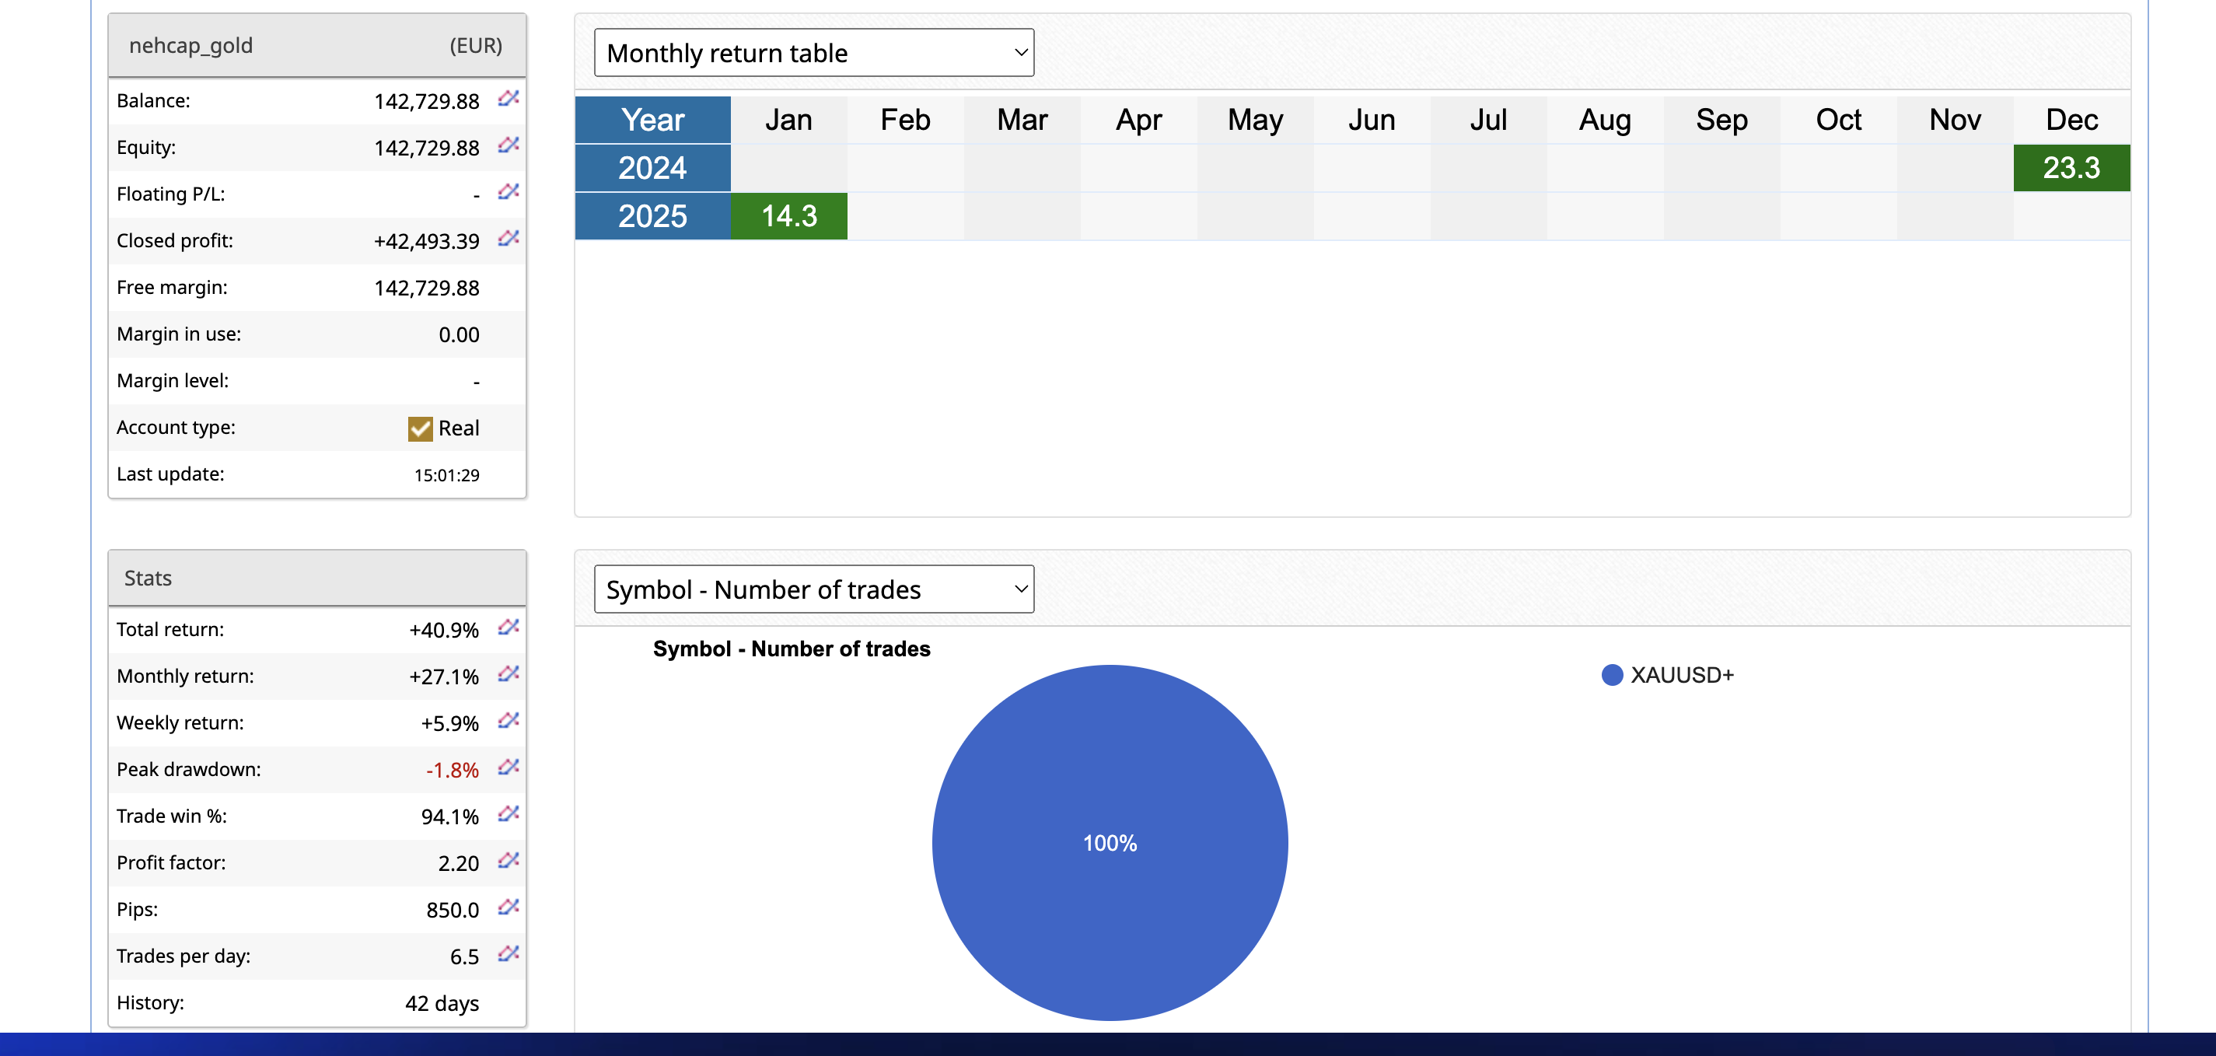Click the Year column header
The image size is (2216, 1056).
pos(652,120)
